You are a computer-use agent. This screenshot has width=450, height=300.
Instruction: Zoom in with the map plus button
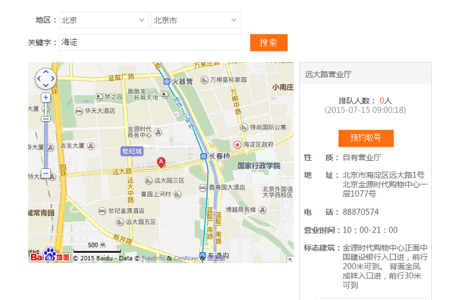pos(46,98)
